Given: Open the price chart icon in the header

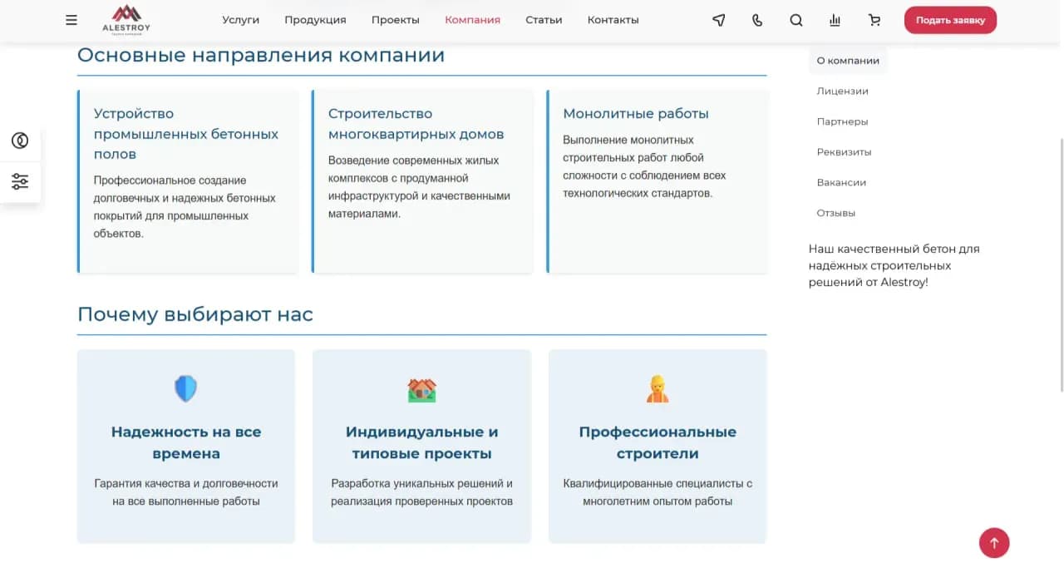Looking at the screenshot, I should [835, 19].
